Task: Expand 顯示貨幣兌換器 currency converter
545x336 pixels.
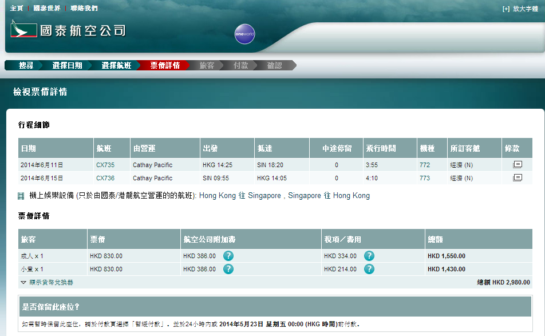Action: pos(47,282)
